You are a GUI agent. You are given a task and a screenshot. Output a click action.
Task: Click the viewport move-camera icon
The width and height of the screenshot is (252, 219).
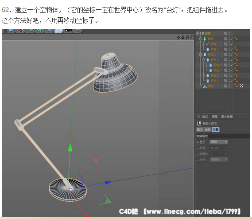[x=178, y=37]
